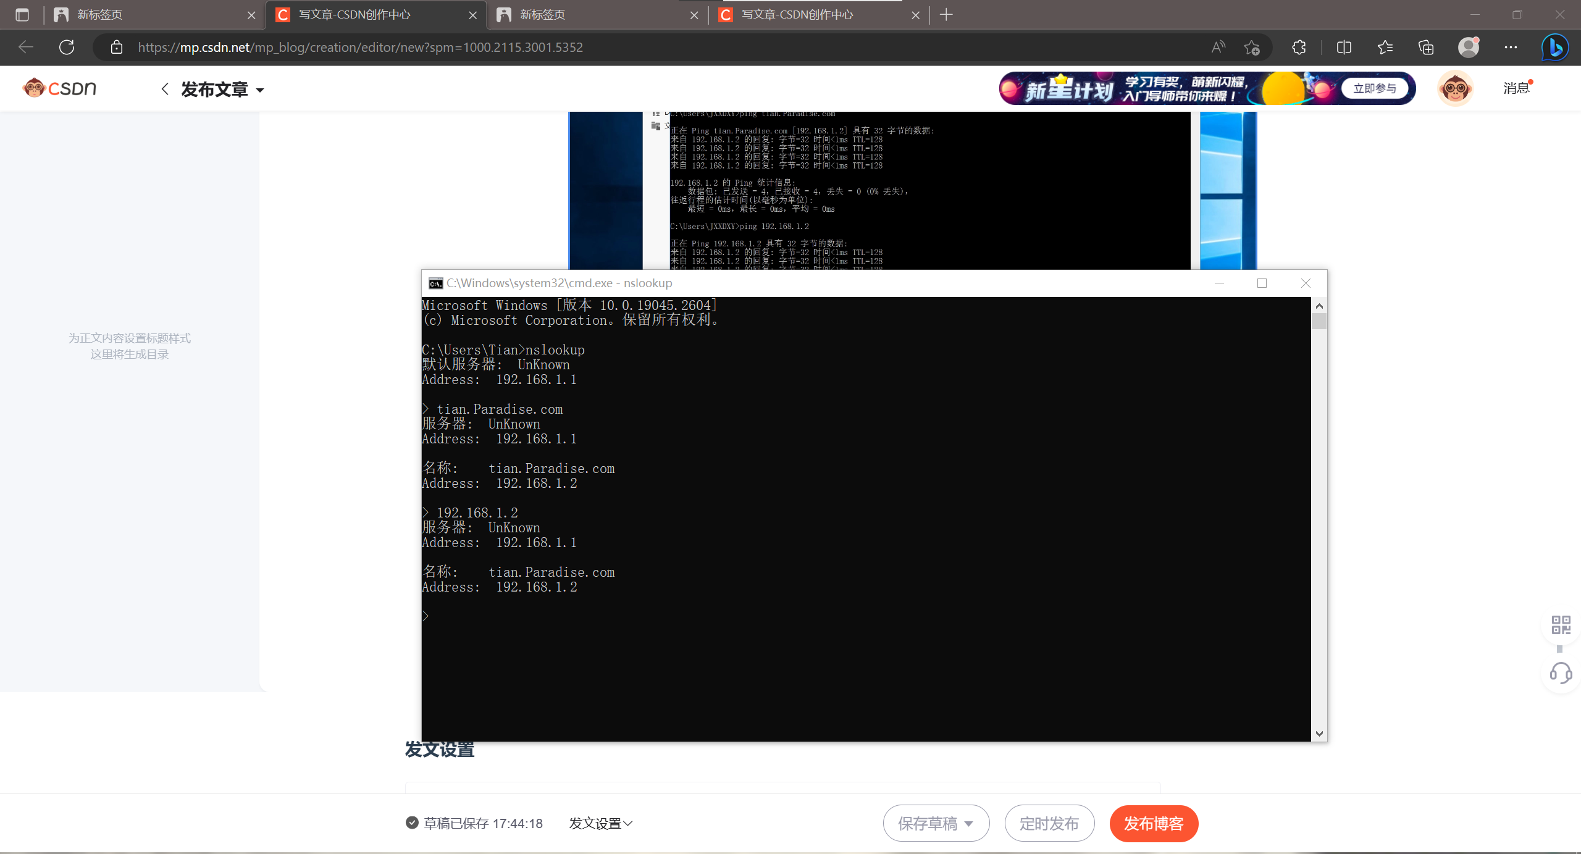Open the favorites star list icon

pyautogui.click(x=1385, y=47)
